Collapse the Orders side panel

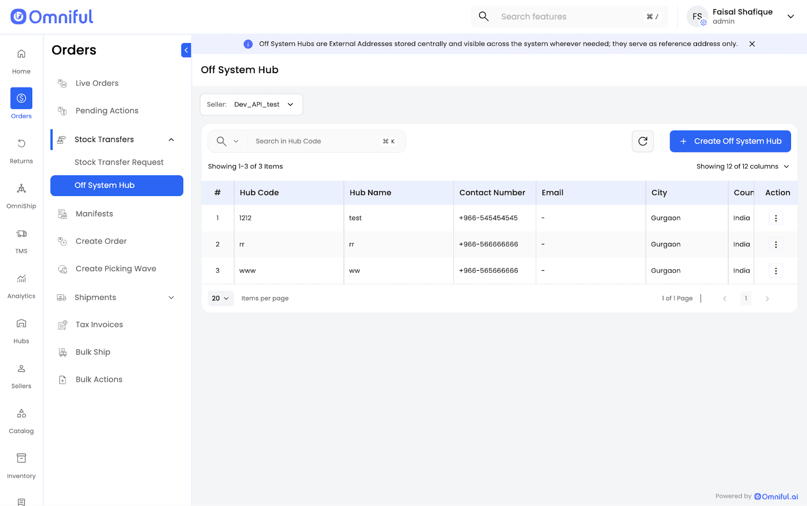pos(186,50)
